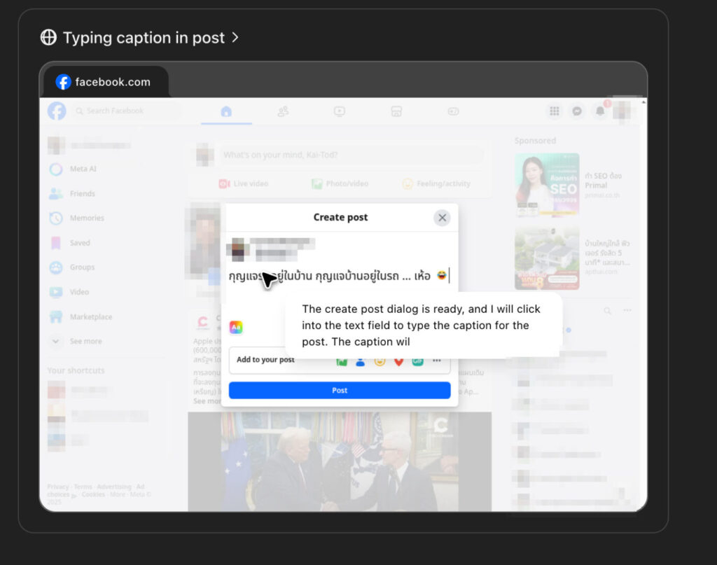
Task: Open the Home feed tab icon
Action: pos(226,111)
